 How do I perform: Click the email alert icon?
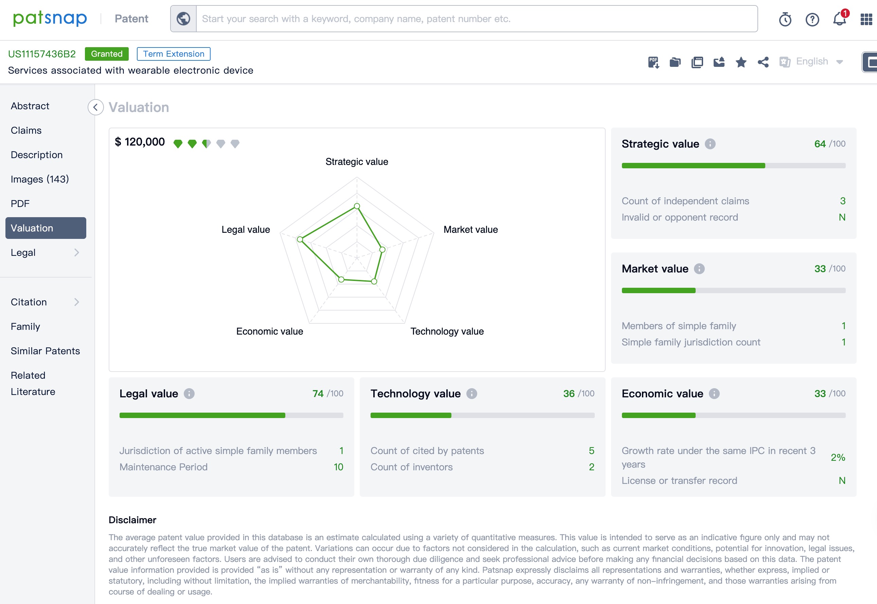719,62
